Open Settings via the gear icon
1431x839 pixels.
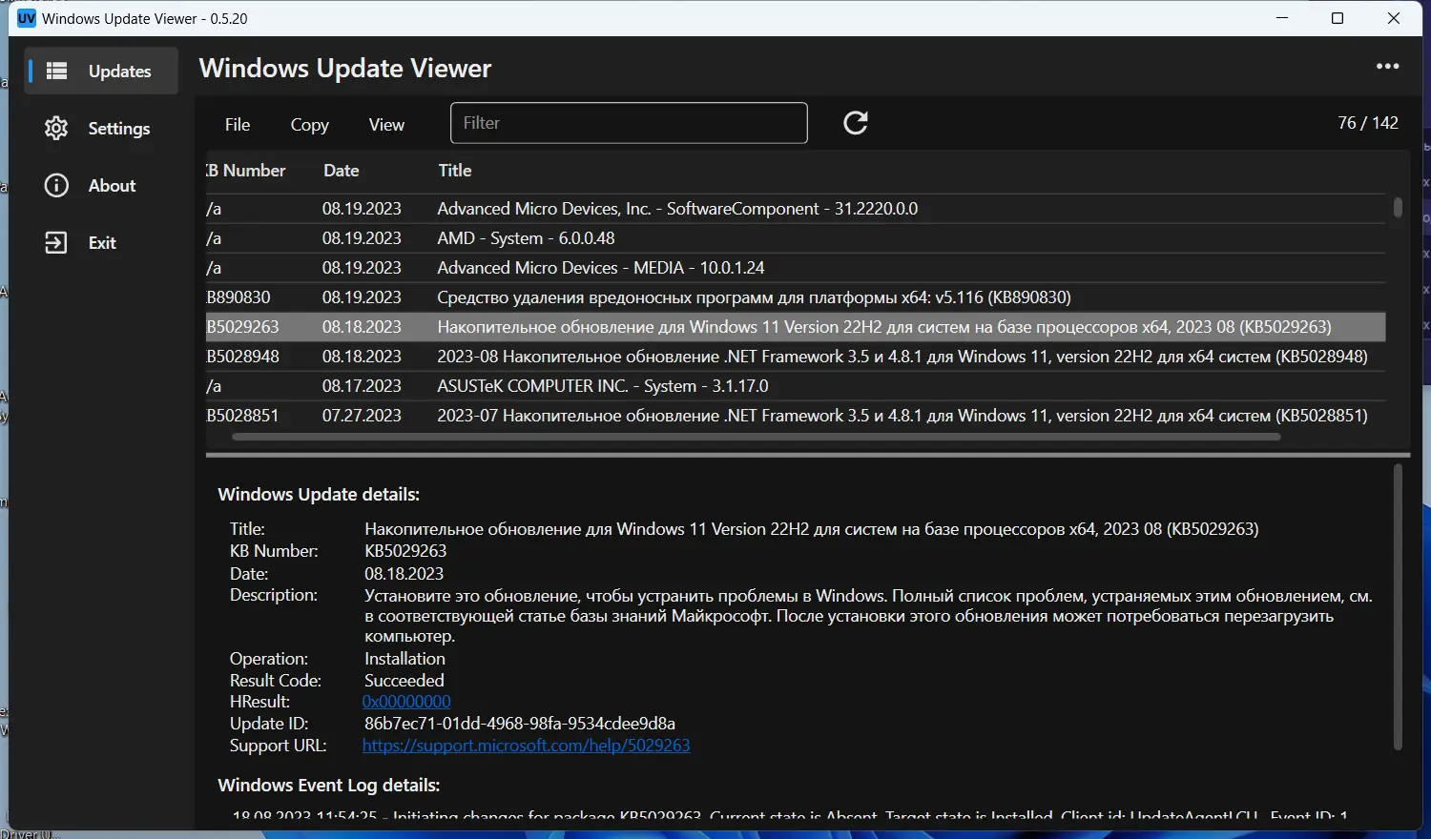coord(56,128)
